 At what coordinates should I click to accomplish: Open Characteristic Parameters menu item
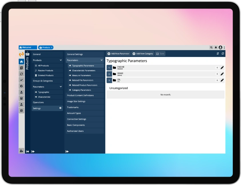(x=83, y=71)
